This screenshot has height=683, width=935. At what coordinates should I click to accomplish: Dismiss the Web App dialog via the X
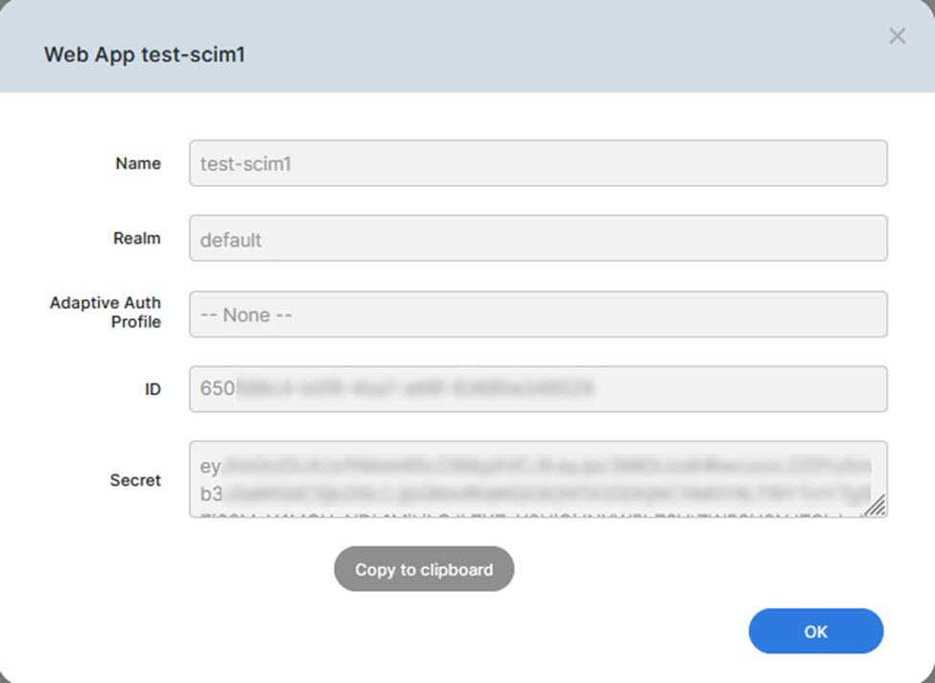point(898,36)
